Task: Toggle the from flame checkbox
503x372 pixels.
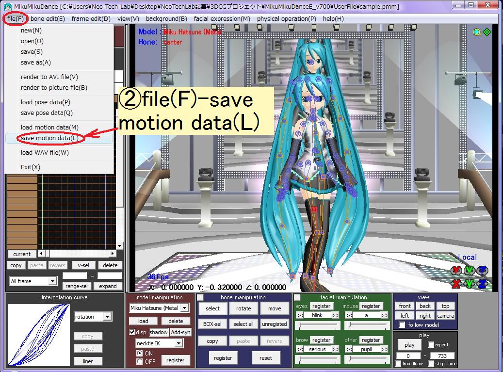Action: [x=398, y=363]
